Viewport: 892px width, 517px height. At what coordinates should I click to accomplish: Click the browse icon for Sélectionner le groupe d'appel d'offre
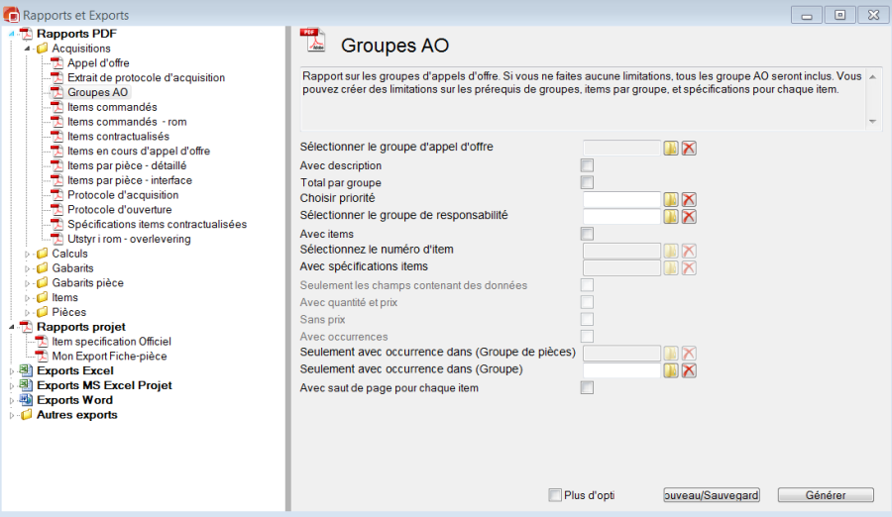tap(671, 148)
